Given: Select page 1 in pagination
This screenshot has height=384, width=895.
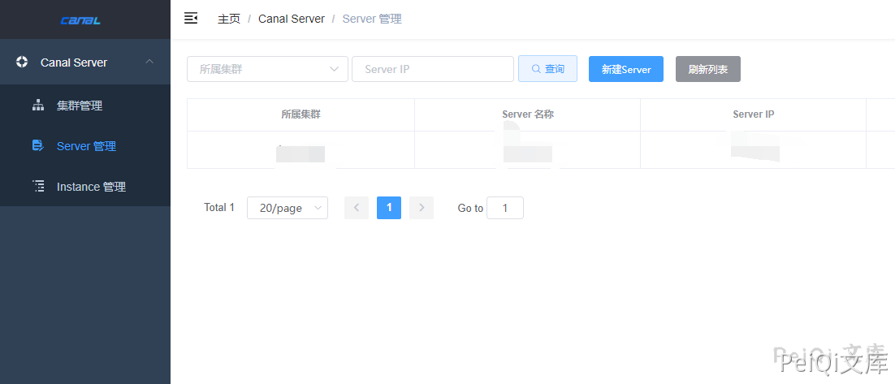Looking at the screenshot, I should (389, 208).
